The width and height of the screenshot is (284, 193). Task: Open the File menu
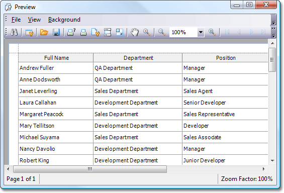(x=16, y=20)
